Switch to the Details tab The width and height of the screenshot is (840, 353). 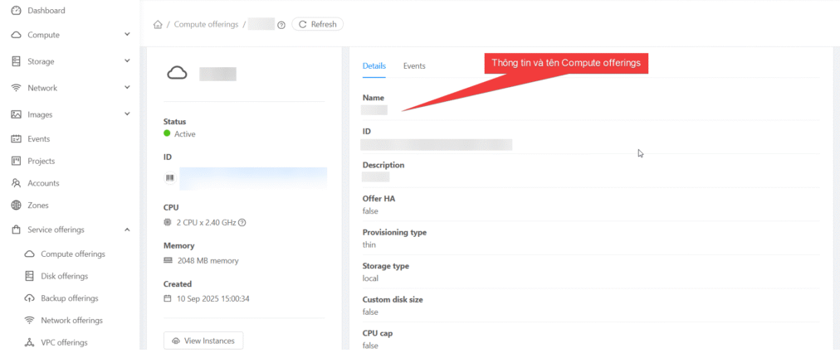coord(374,65)
